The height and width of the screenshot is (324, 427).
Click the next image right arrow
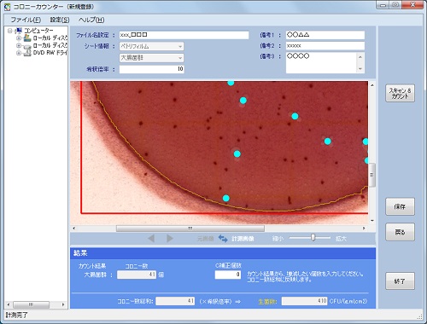tap(170, 238)
